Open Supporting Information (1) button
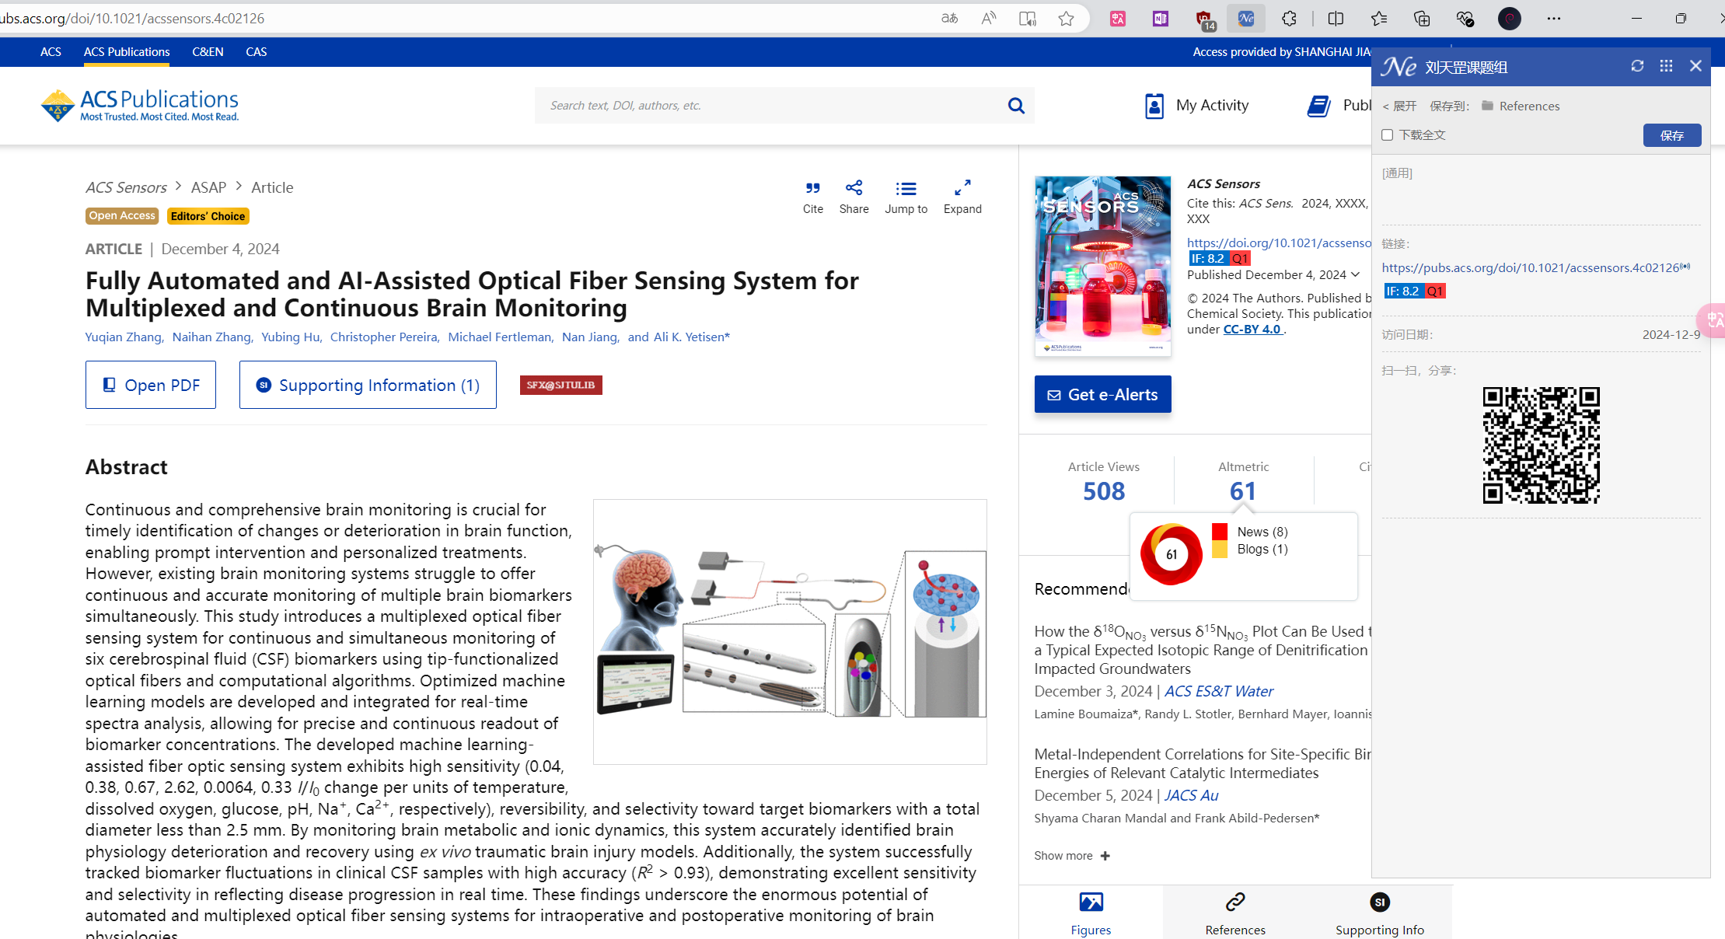This screenshot has width=1725, height=939. click(368, 385)
